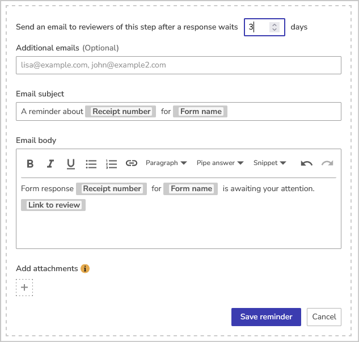359x342 pixels.
Task: Apply underline formatting to text
Action: 71,163
